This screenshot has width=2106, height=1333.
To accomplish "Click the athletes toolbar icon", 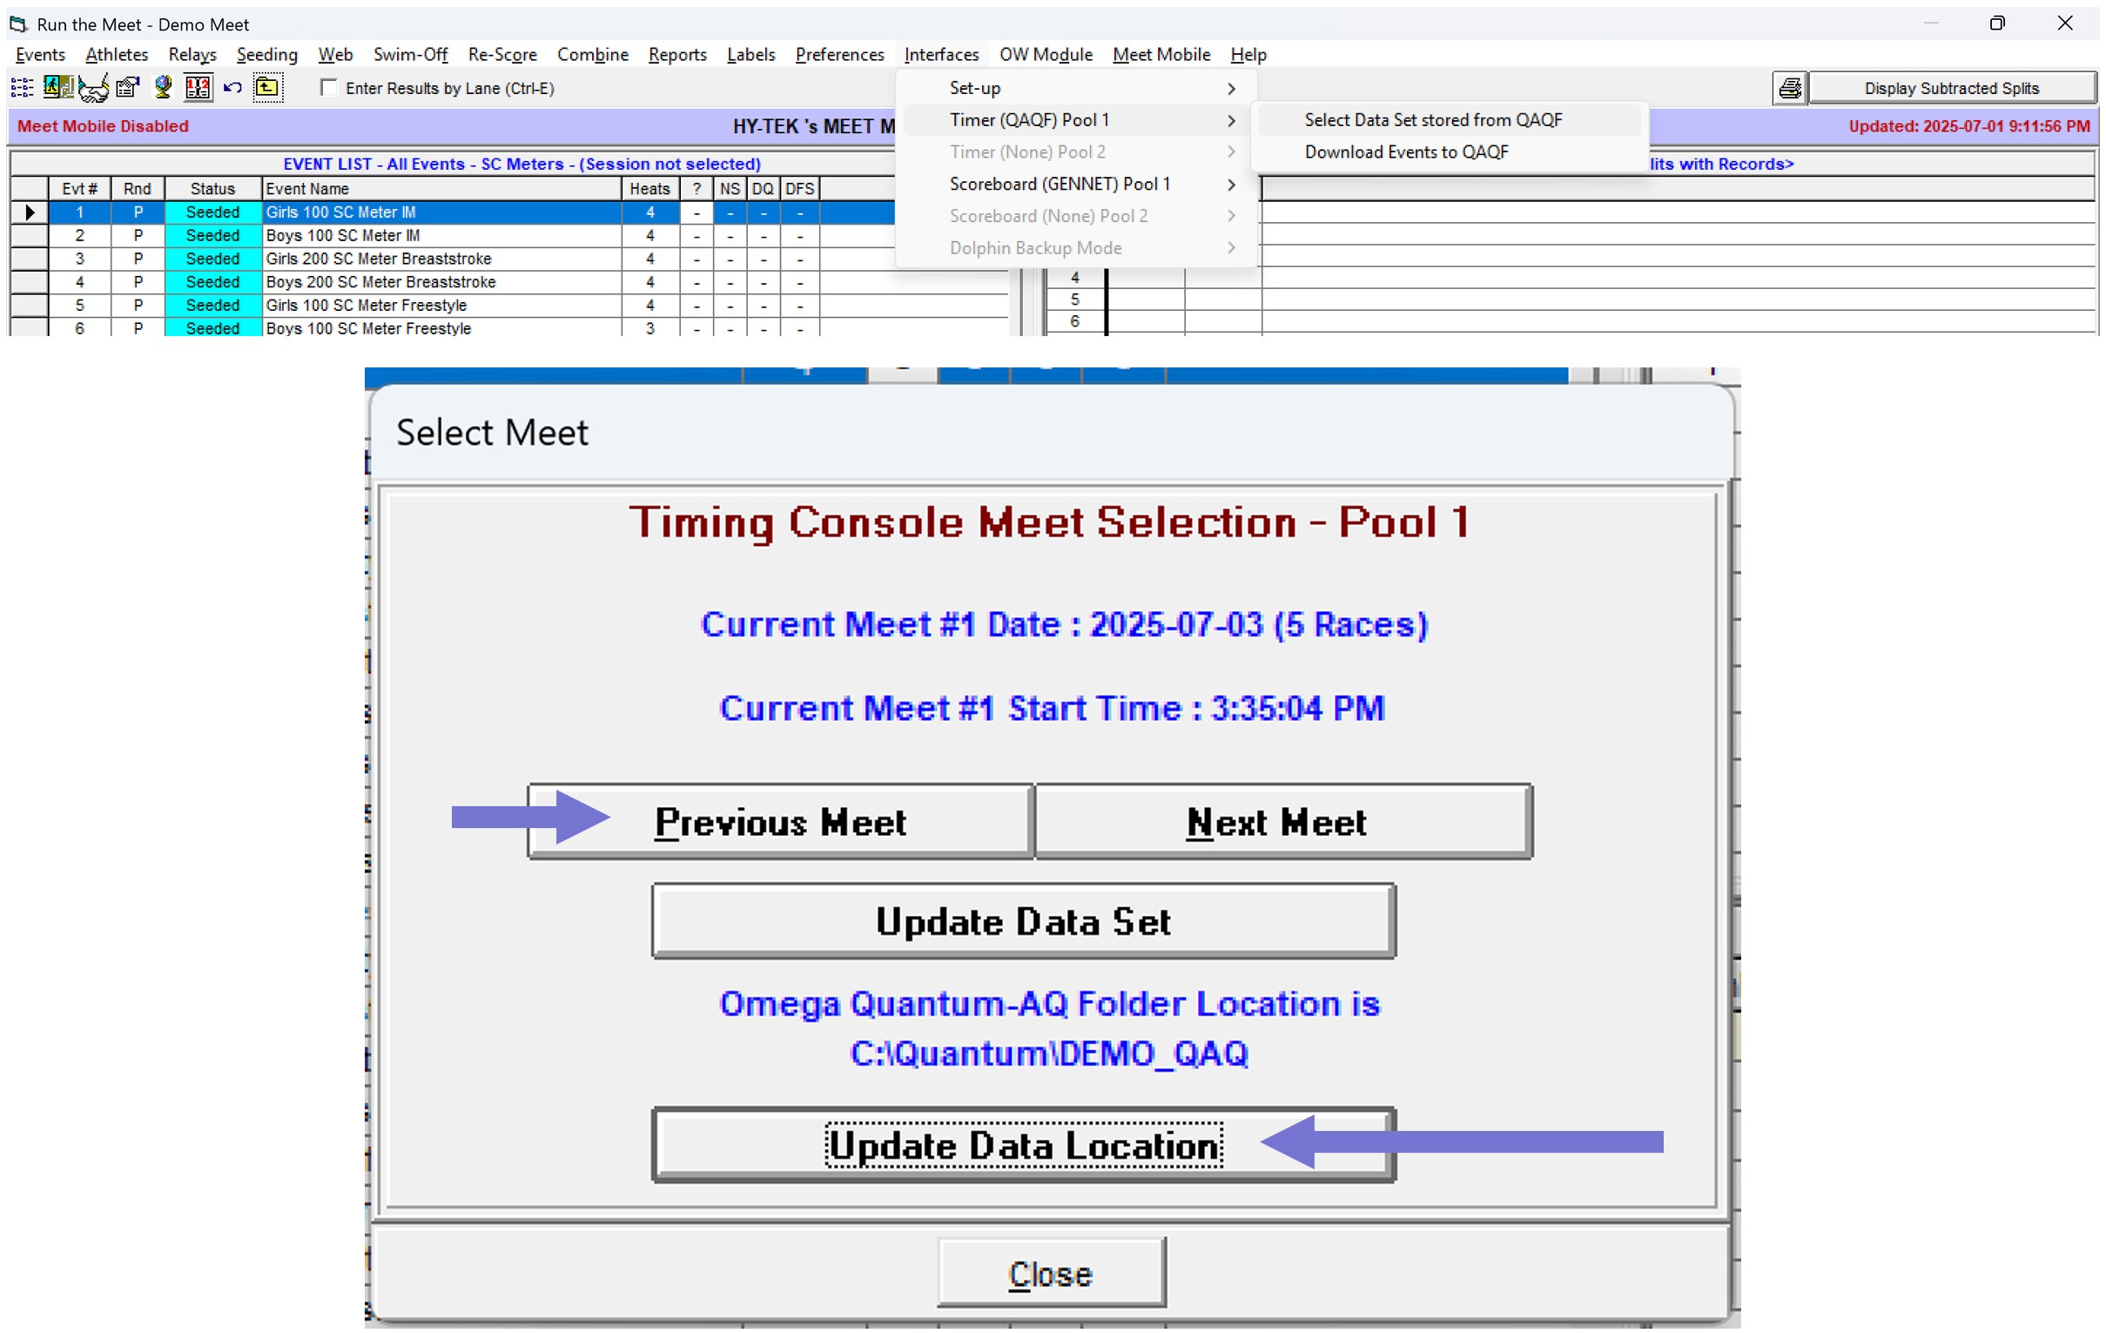I will click(x=57, y=87).
